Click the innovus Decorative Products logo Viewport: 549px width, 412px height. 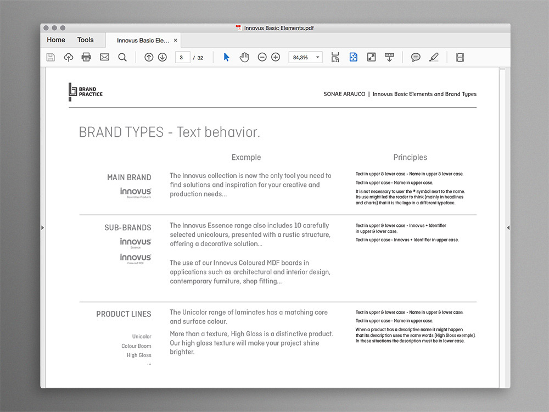point(136,193)
